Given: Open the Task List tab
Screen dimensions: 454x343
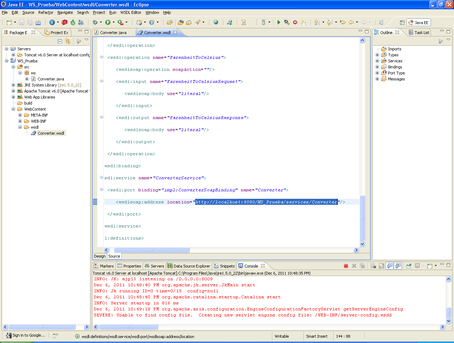Looking at the screenshot, I should coord(419,32).
